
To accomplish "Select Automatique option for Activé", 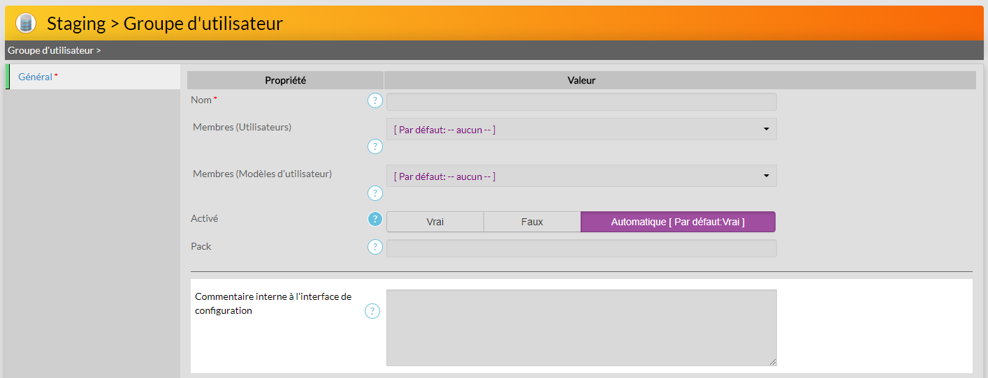I will click(x=677, y=222).
